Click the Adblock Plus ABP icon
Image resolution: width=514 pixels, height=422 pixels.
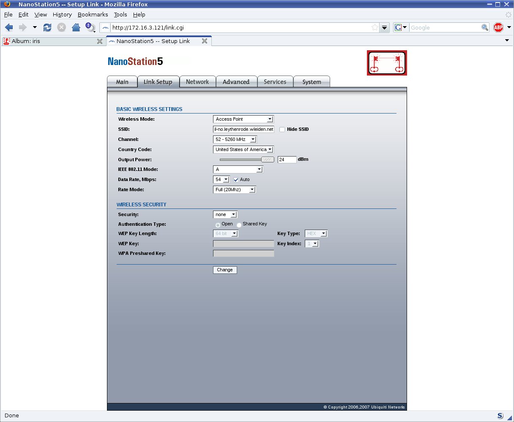(x=498, y=27)
